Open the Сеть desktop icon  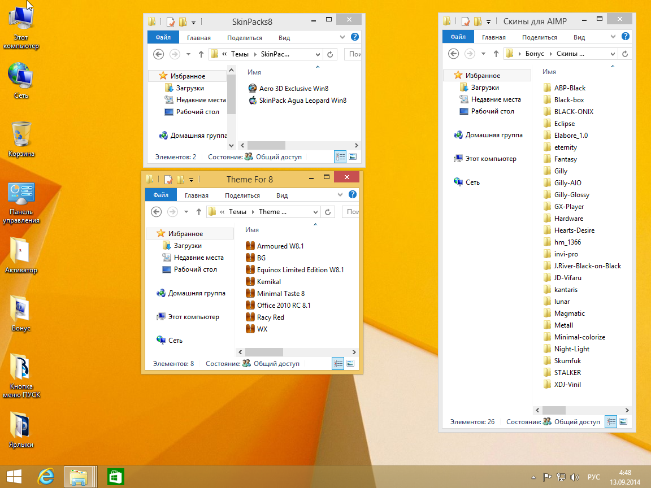(21, 81)
